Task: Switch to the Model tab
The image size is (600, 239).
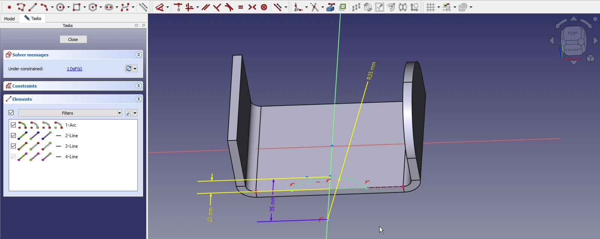Action: tap(9, 18)
